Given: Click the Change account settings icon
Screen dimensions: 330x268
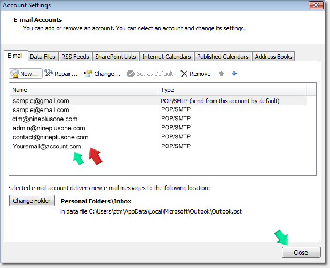Looking at the screenshot, I should [88, 74].
